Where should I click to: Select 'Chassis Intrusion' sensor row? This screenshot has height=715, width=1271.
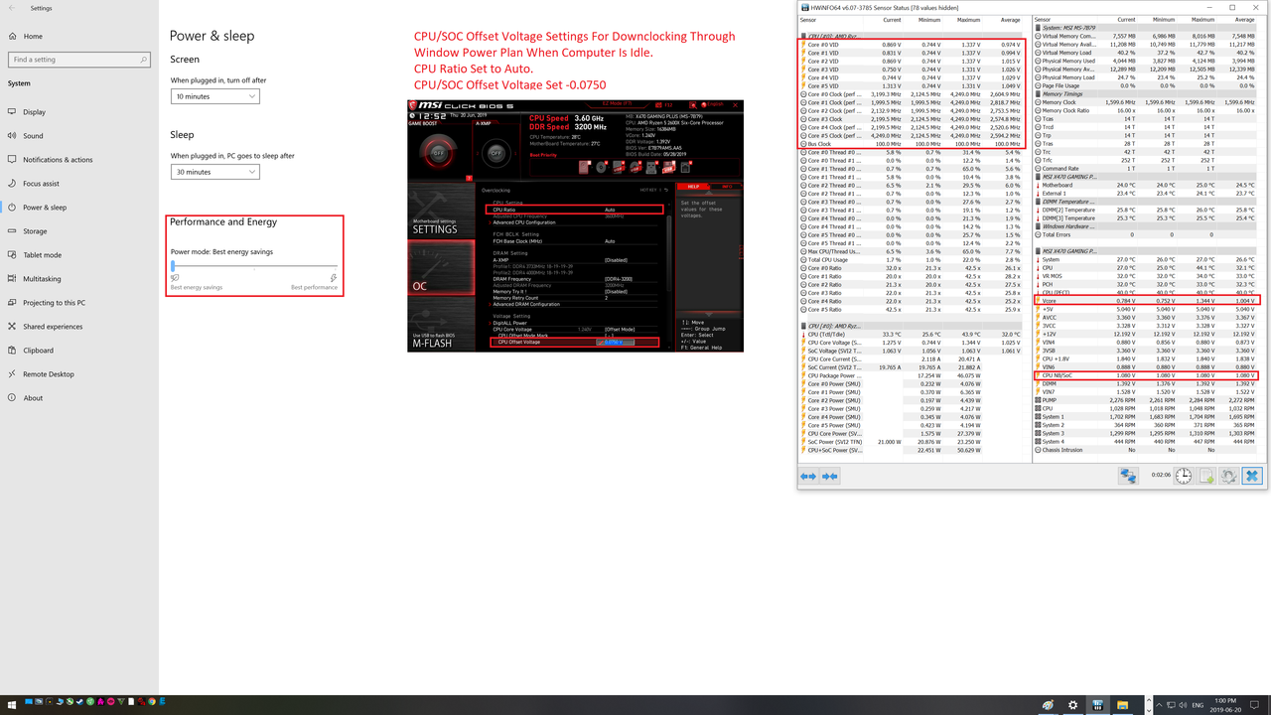click(x=1145, y=450)
